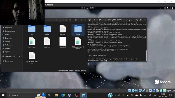Viewport: 175px width, 98px height.
Task: Click the search icon in Files header
Action: point(70,20)
